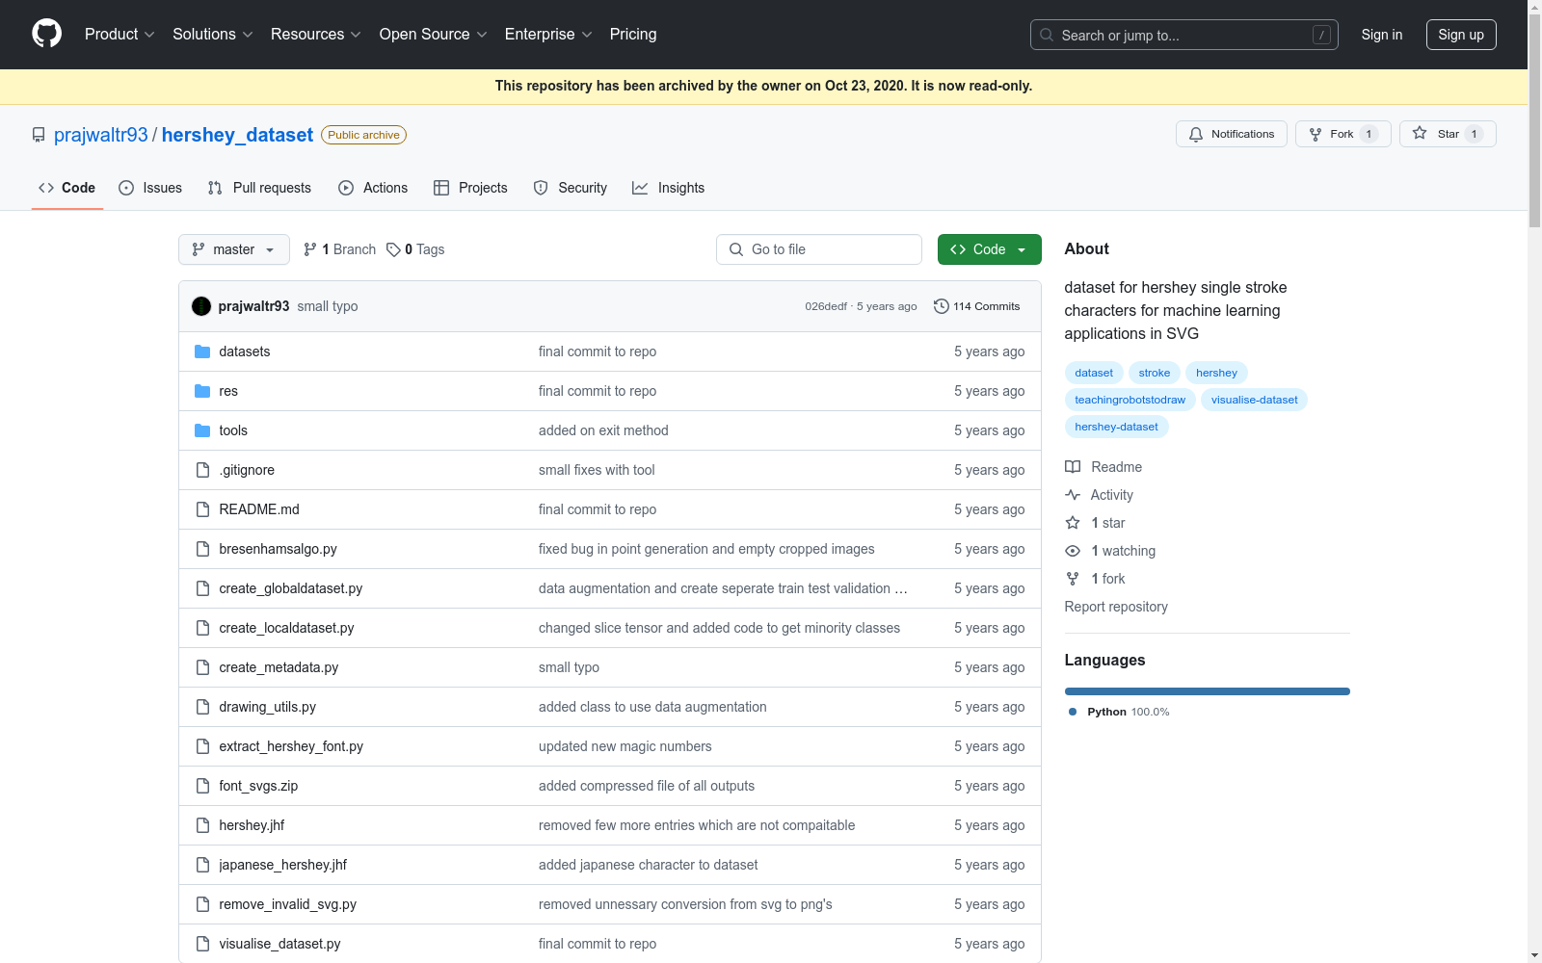Click the tools folder icon

[202, 430]
